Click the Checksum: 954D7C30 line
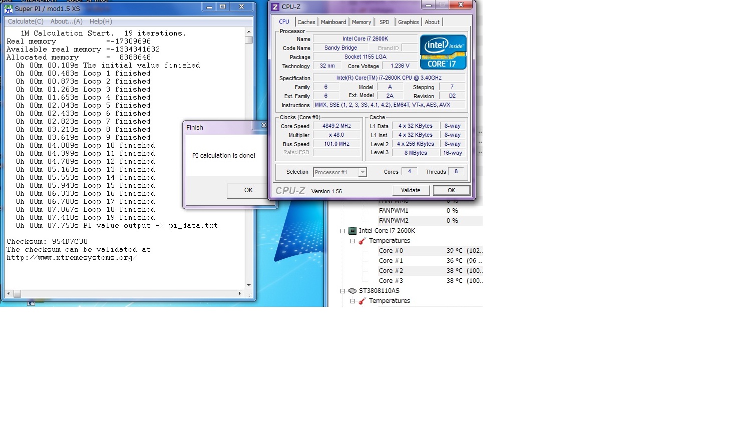The height and width of the screenshot is (424, 754). (47, 242)
